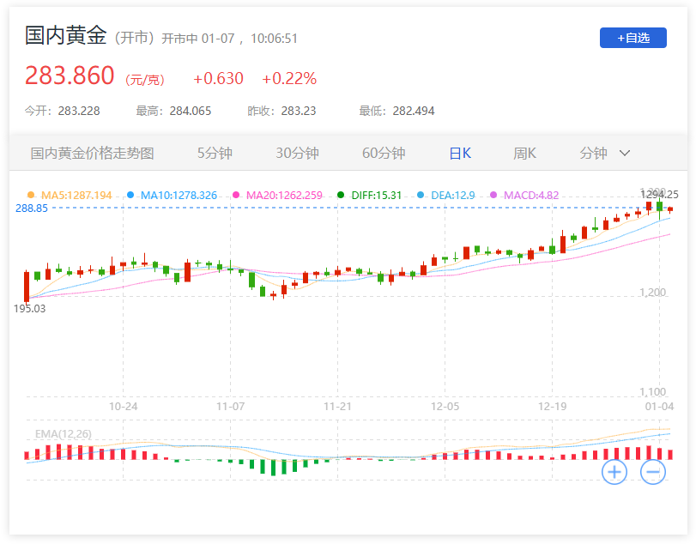Click the 01-04 date axis label
The height and width of the screenshot is (544, 696).
(x=659, y=406)
